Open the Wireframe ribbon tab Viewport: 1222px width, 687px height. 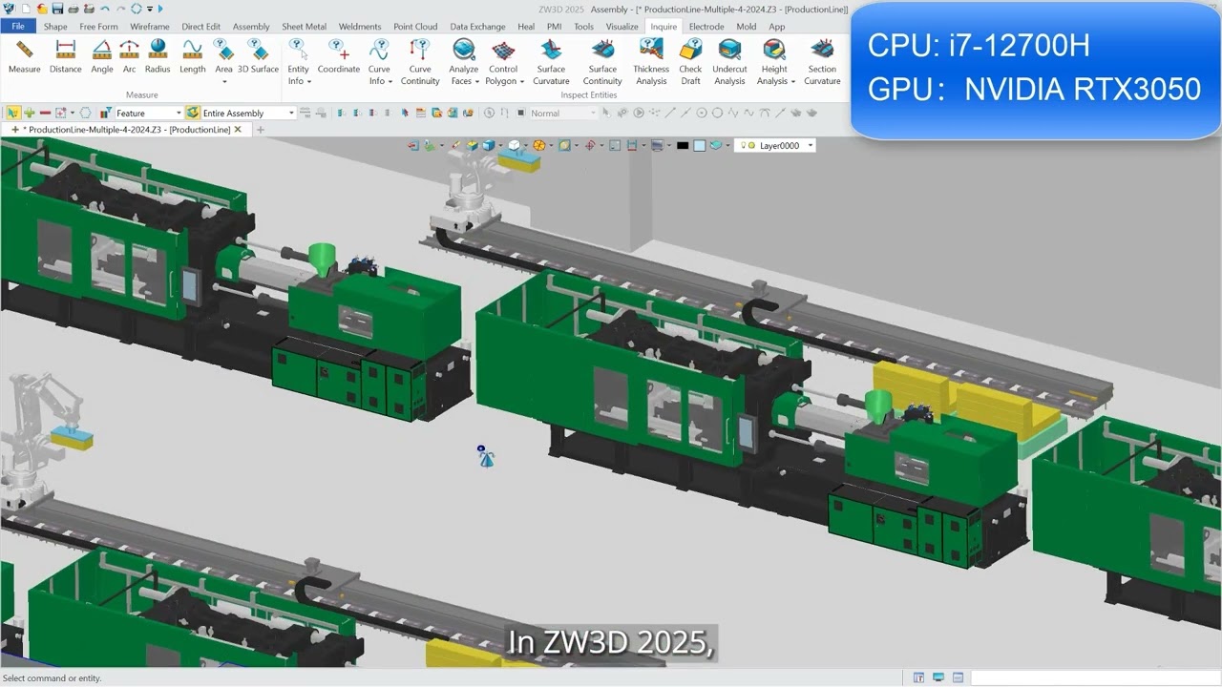[150, 27]
